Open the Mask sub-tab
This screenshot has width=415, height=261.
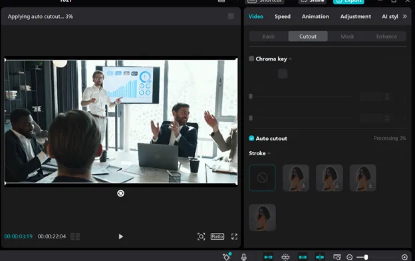point(347,37)
